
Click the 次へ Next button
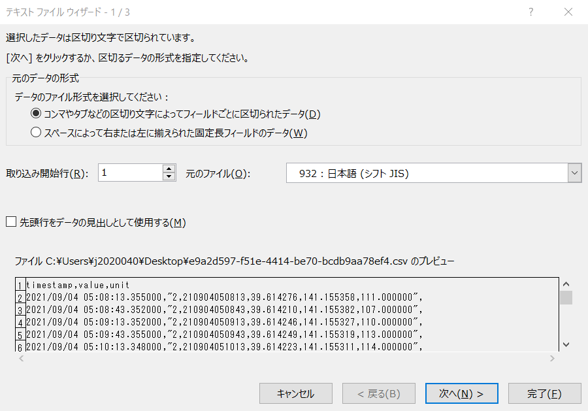click(461, 393)
